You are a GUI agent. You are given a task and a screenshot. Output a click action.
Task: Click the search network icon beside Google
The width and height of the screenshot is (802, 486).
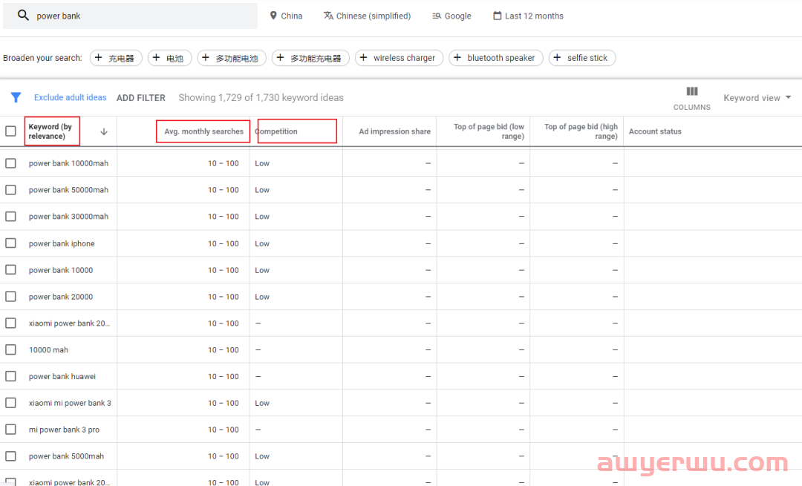click(x=437, y=16)
